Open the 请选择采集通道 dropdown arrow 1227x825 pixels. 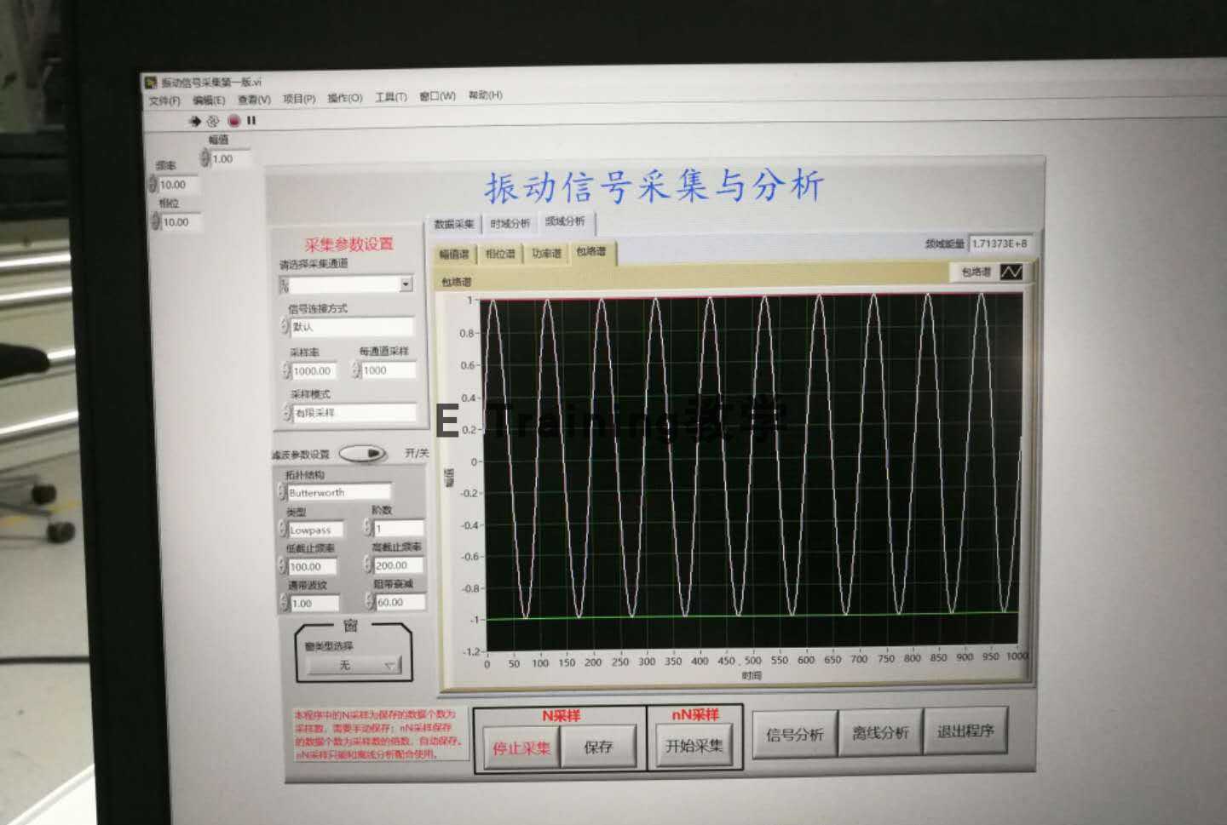(x=406, y=284)
